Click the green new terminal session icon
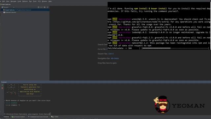The width and height of the screenshot is (211, 119). (x=2, y=85)
